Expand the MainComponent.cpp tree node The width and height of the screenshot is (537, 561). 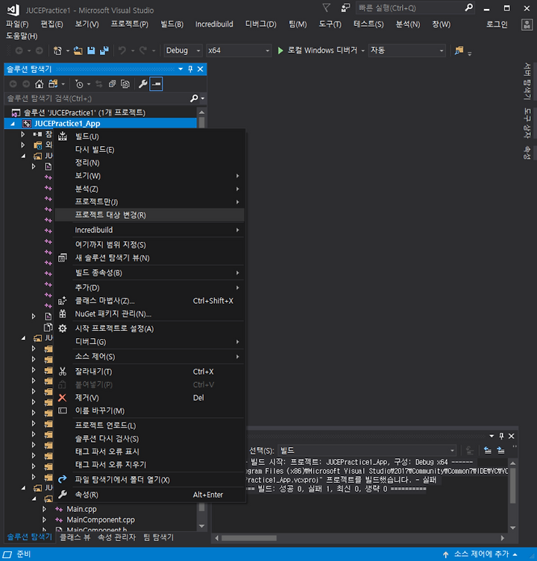[x=45, y=519]
